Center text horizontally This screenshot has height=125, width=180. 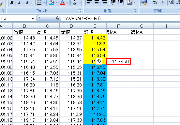tap(97, 2)
